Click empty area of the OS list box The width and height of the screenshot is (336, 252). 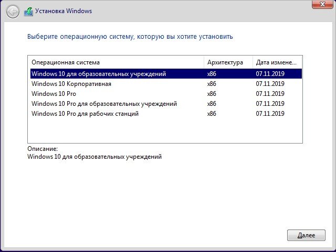(165, 130)
